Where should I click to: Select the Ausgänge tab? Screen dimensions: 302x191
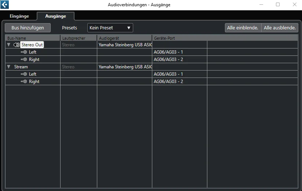point(56,16)
